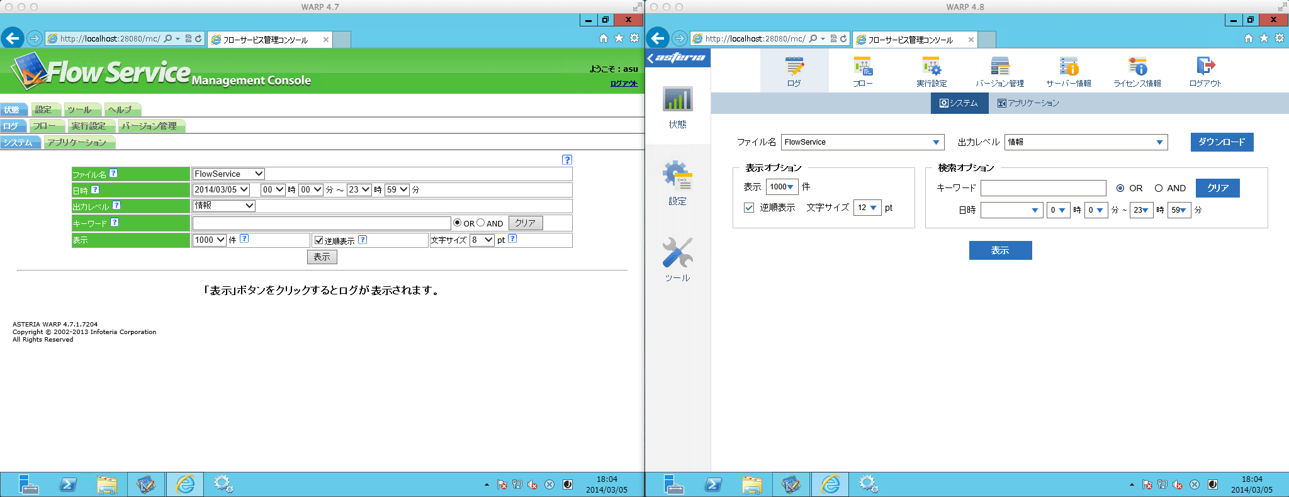The height and width of the screenshot is (497, 1289).
Task: Open browser tools gear in WARP 4.7 window
Action: (x=634, y=38)
